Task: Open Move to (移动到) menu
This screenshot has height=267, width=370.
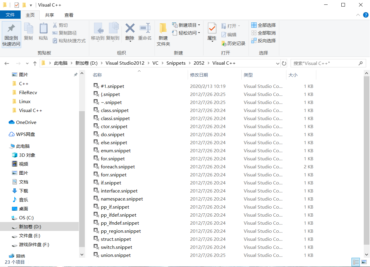Action: (x=98, y=32)
